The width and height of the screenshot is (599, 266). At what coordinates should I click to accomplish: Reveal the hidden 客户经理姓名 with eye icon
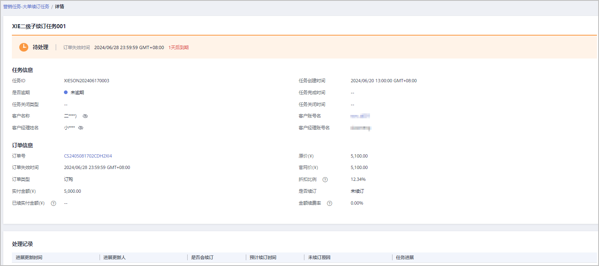(x=81, y=128)
